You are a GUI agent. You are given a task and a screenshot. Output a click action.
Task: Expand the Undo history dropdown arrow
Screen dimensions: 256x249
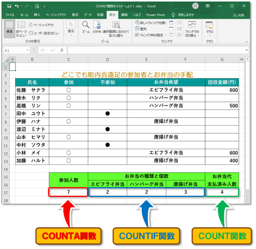(21, 6)
